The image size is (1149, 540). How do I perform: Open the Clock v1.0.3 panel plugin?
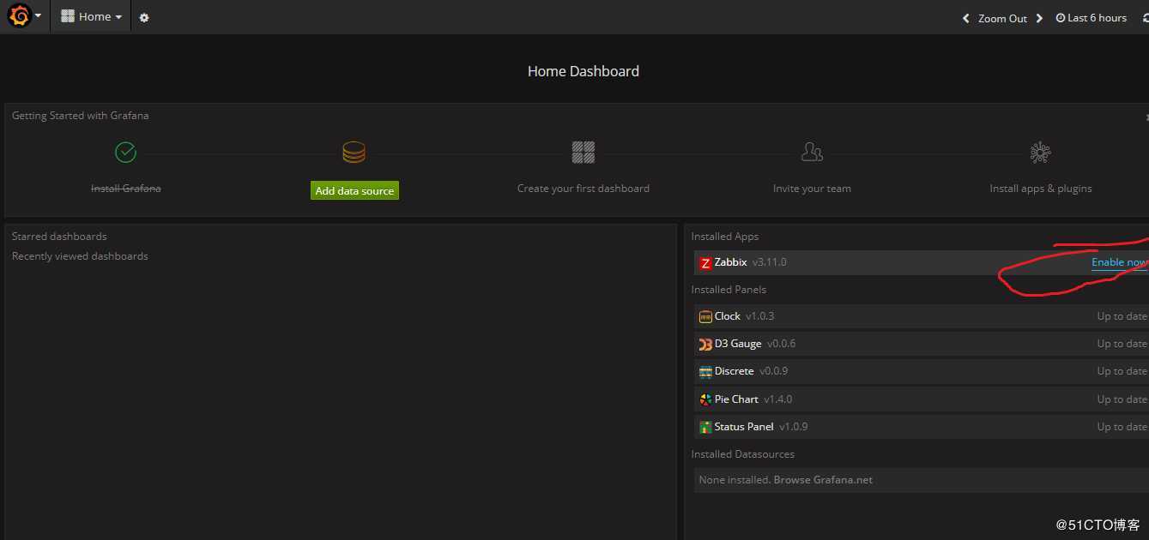point(921,316)
